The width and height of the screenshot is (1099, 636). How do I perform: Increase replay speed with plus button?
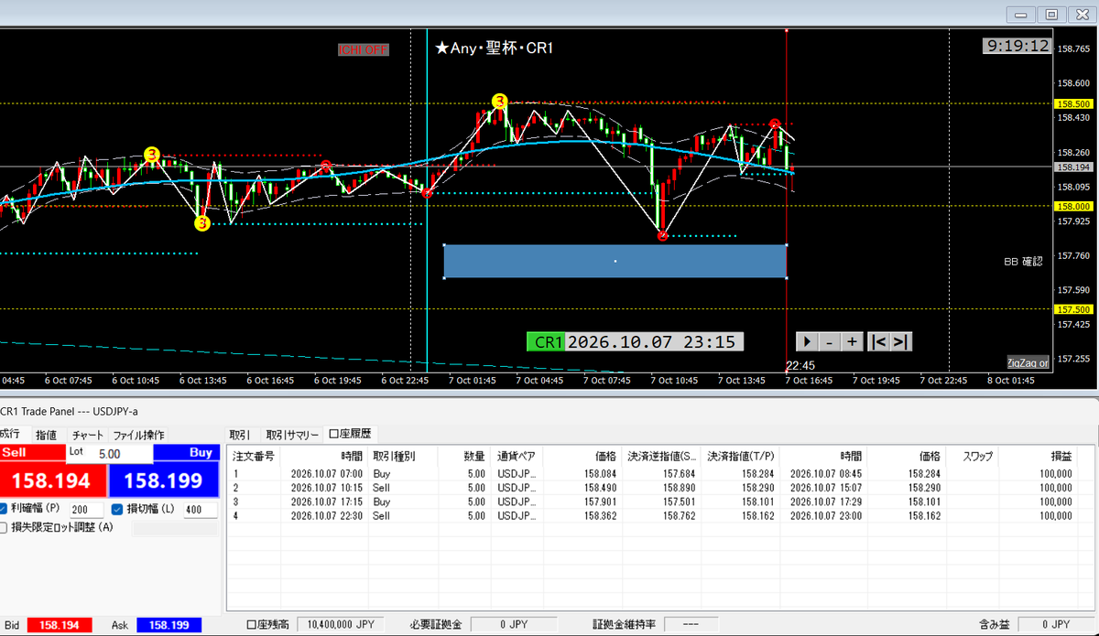(x=852, y=341)
